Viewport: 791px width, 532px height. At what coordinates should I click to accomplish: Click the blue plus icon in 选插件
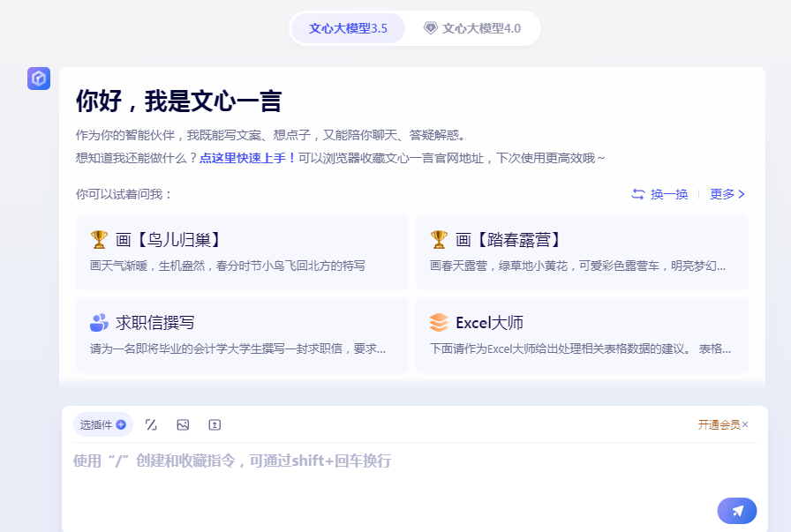[121, 424]
